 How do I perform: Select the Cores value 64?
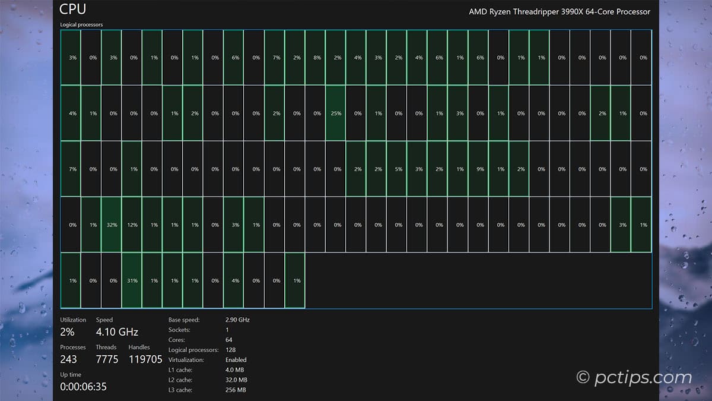(x=229, y=340)
